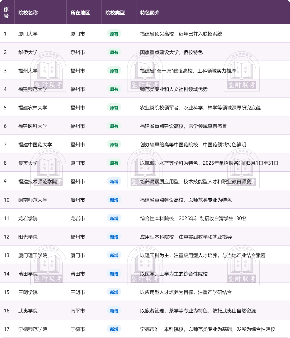Viewport: 290px width, 338px height.
Task: Click the 新增 badge for 福建技术师范学院
Action: click(114, 182)
